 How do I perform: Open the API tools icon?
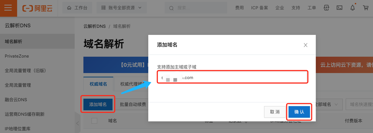pos(326,8)
